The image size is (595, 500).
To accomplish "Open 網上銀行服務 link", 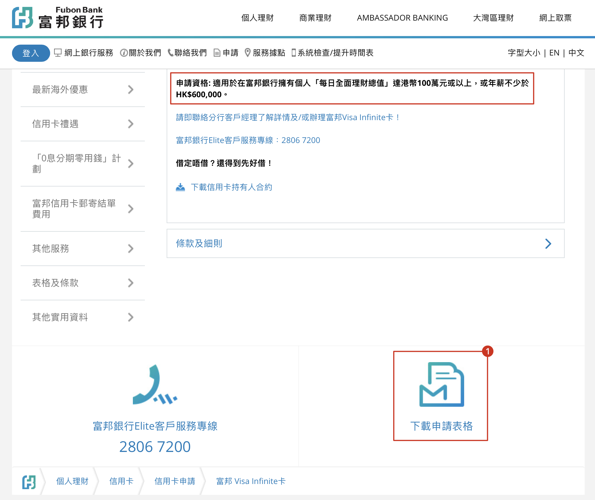I will click(89, 53).
